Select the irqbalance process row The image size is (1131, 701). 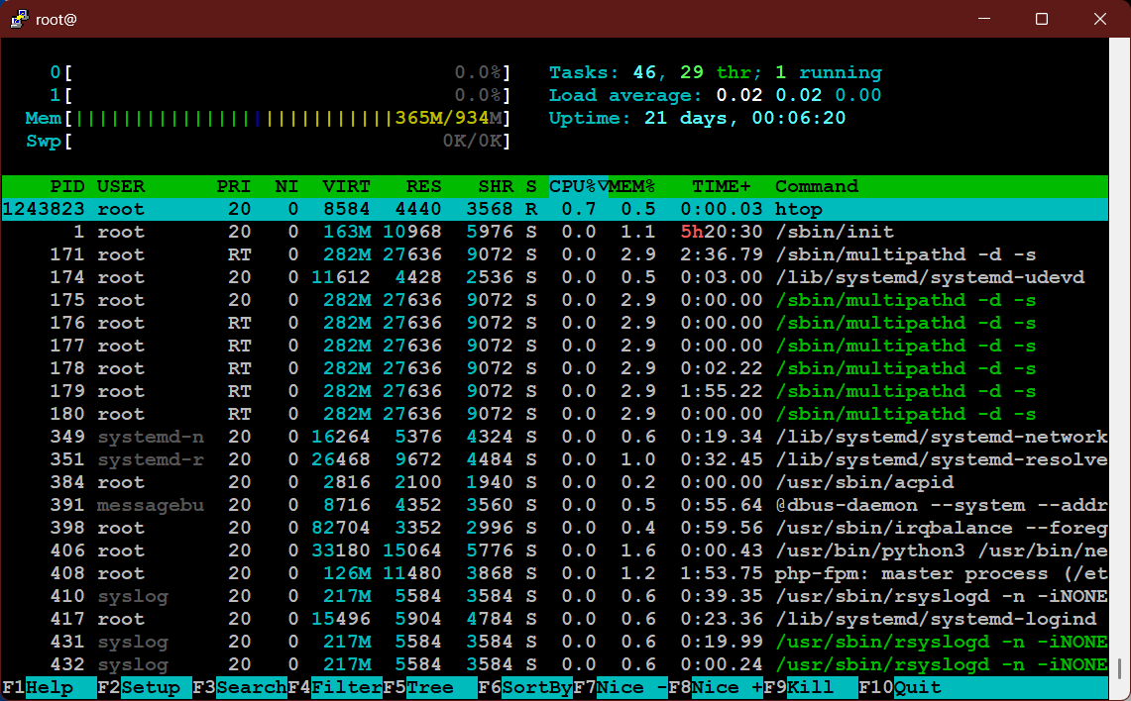tap(555, 528)
